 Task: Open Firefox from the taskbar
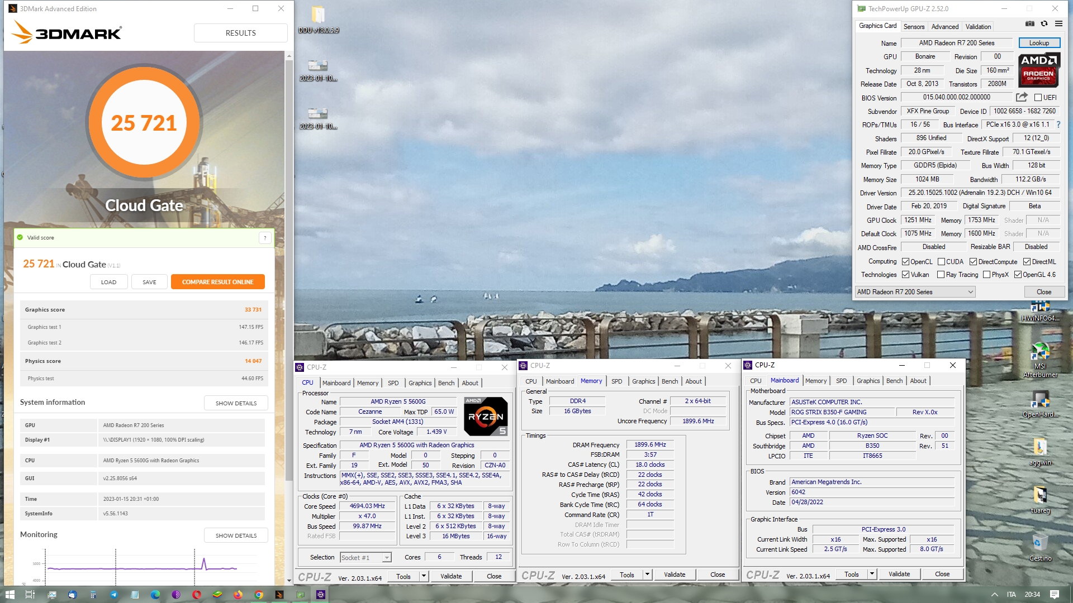238,595
